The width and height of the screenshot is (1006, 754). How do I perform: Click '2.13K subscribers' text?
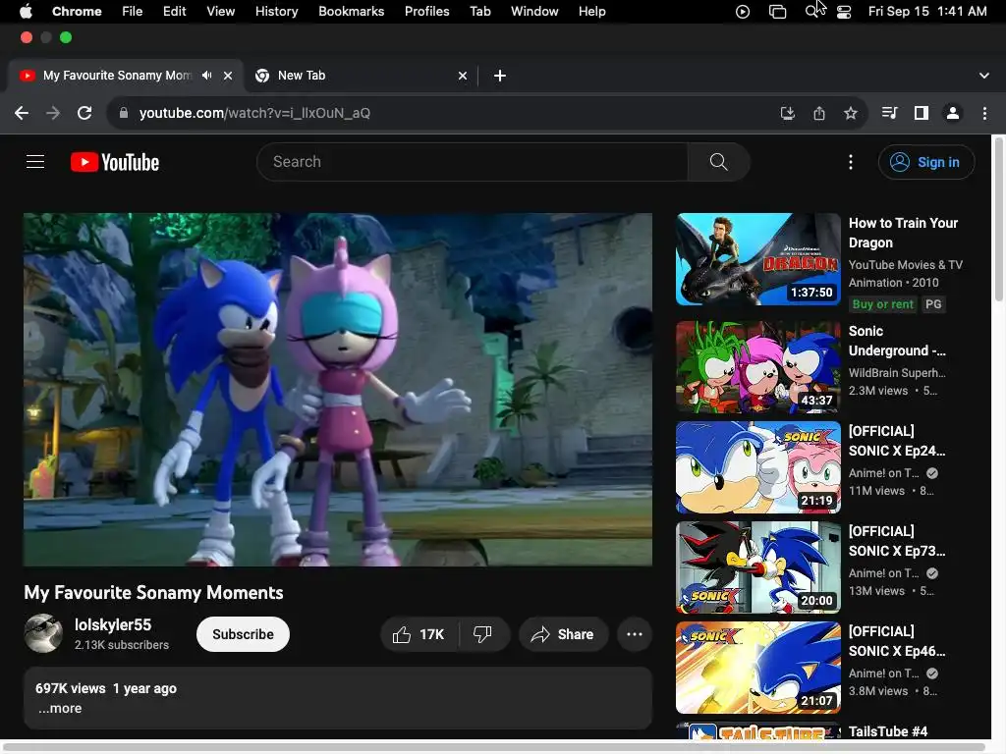pyautogui.click(x=121, y=645)
